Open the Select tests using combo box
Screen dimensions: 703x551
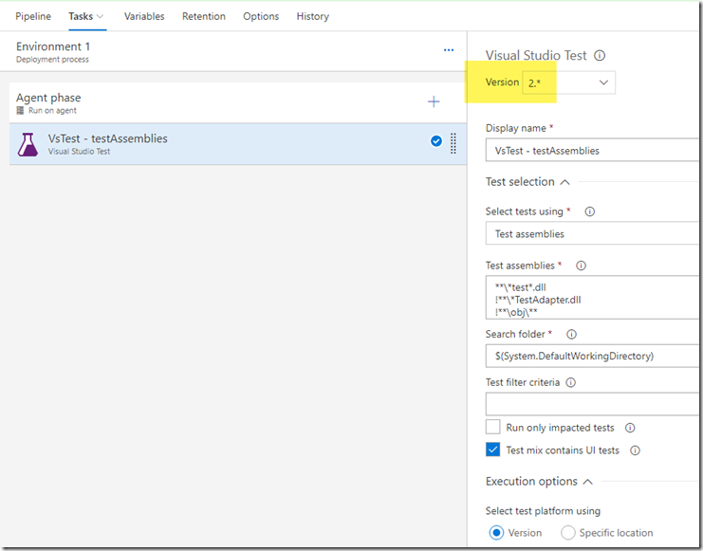tap(593, 234)
